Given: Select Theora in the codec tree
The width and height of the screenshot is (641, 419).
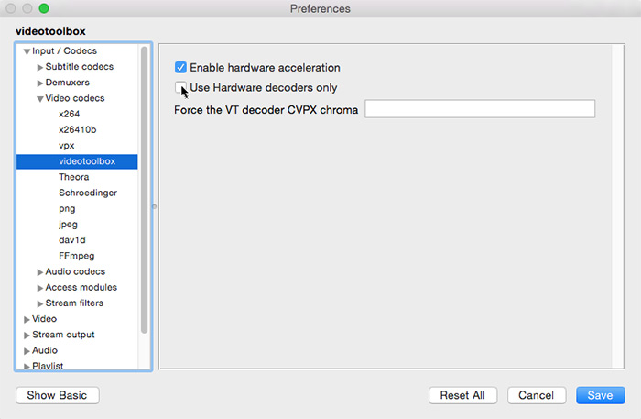Looking at the screenshot, I should (73, 177).
